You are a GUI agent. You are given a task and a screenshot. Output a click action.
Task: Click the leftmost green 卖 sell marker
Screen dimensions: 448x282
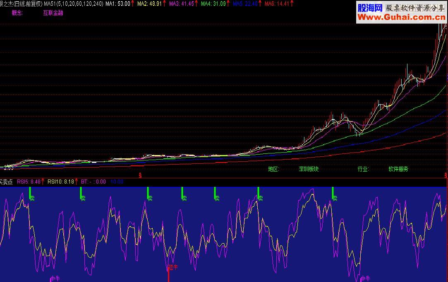(x=32, y=198)
